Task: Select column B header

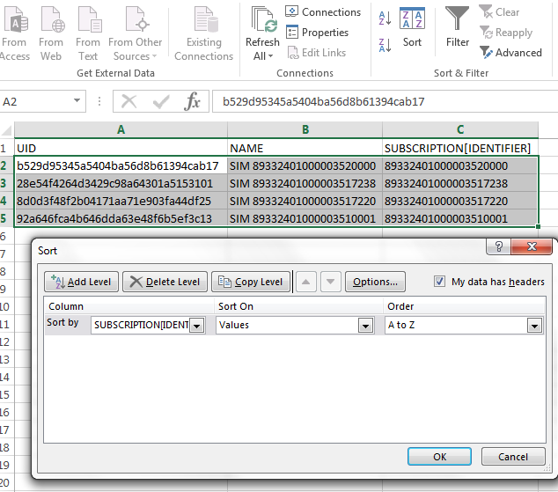Action: [x=305, y=129]
